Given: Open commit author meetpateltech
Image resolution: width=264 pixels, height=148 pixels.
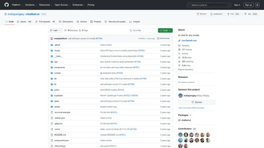Looking at the screenshot, I should (60, 38).
